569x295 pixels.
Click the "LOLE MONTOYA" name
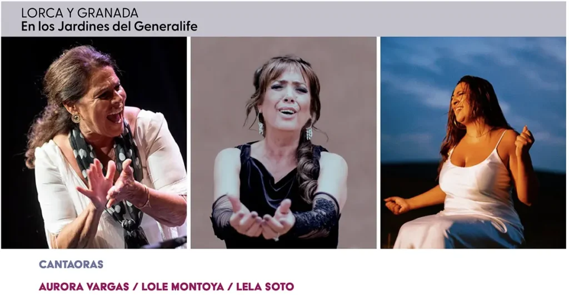[x=182, y=287]
